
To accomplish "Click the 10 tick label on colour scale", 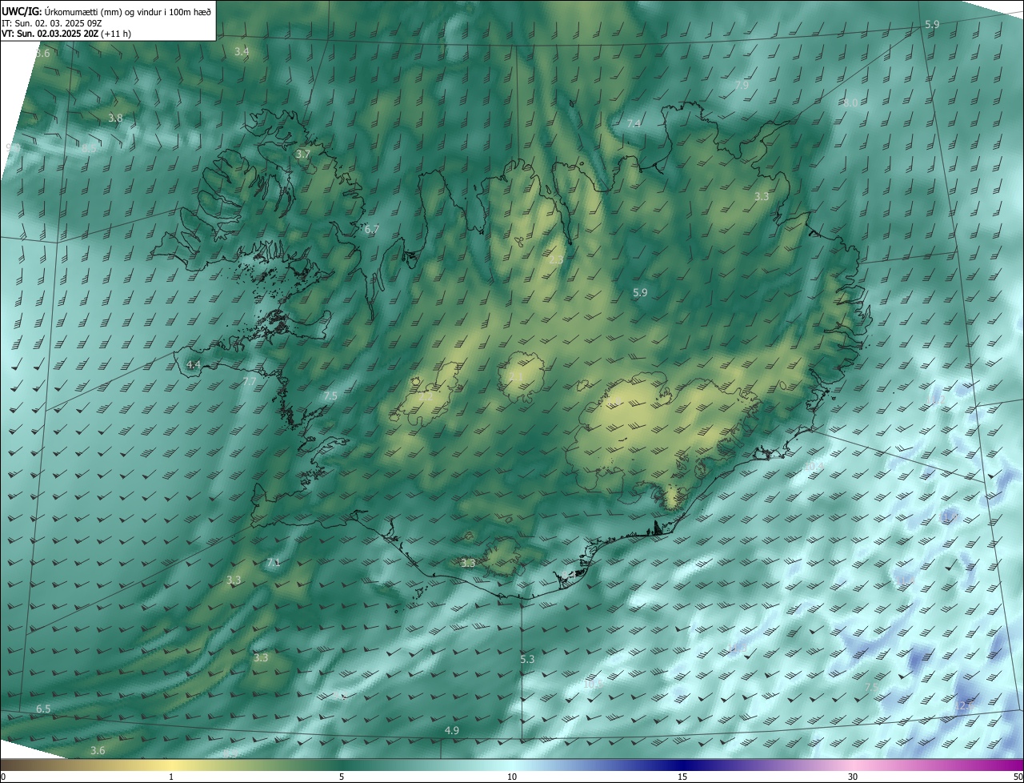I will click(x=512, y=777).
